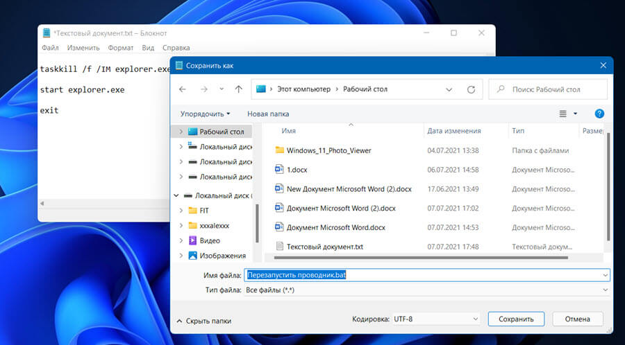
Task: Sort files by Дата изменения column
Action: coord(454,131)
